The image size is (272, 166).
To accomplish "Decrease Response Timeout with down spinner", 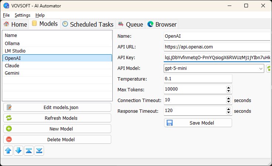I will [x=228, y=112].
